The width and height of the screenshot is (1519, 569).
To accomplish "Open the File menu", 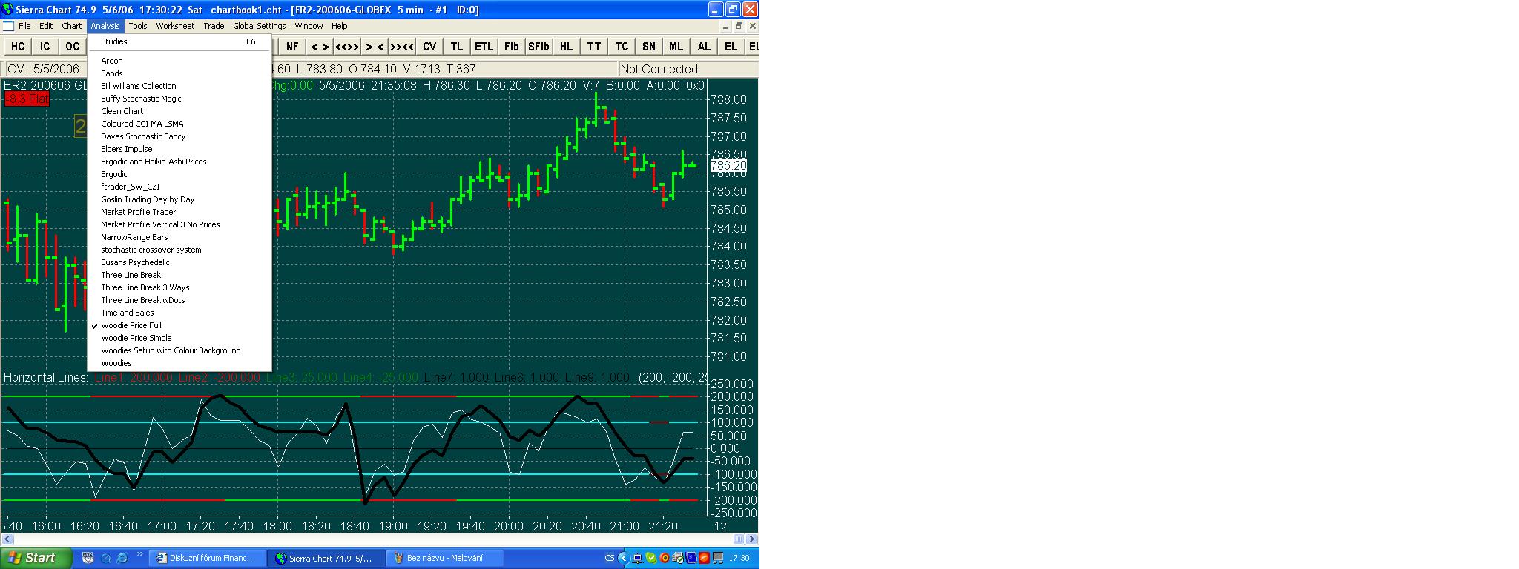I will click(x=24, y=26).
